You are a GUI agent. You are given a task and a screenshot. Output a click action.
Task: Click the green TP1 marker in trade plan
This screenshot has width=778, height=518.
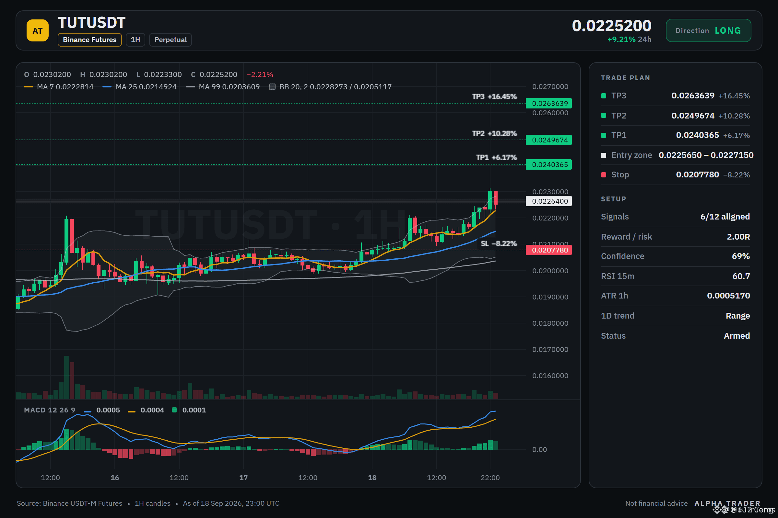(603, 135)
